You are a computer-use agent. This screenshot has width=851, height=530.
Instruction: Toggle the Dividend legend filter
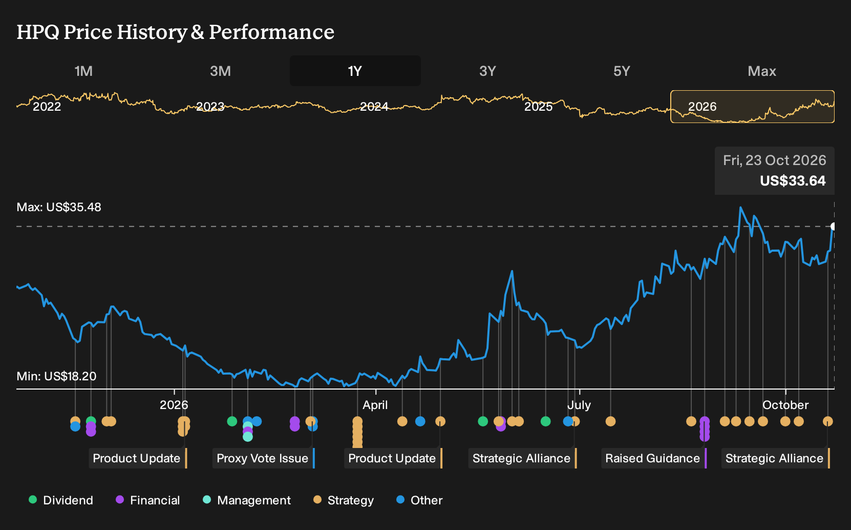click(x=61, y=500)
